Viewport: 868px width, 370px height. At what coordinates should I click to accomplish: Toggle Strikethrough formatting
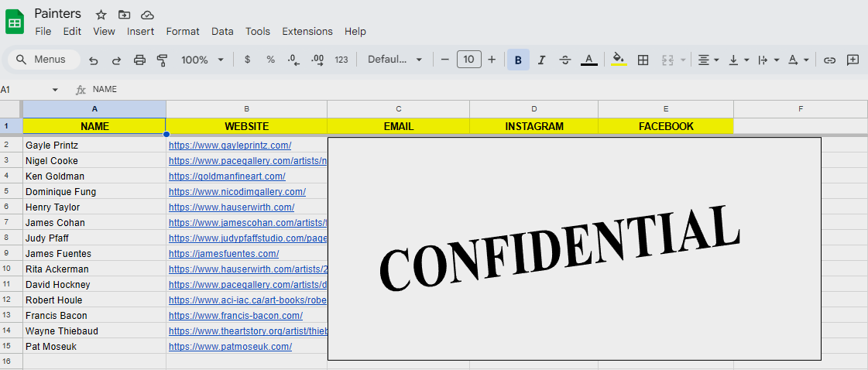tap(565, 60)
